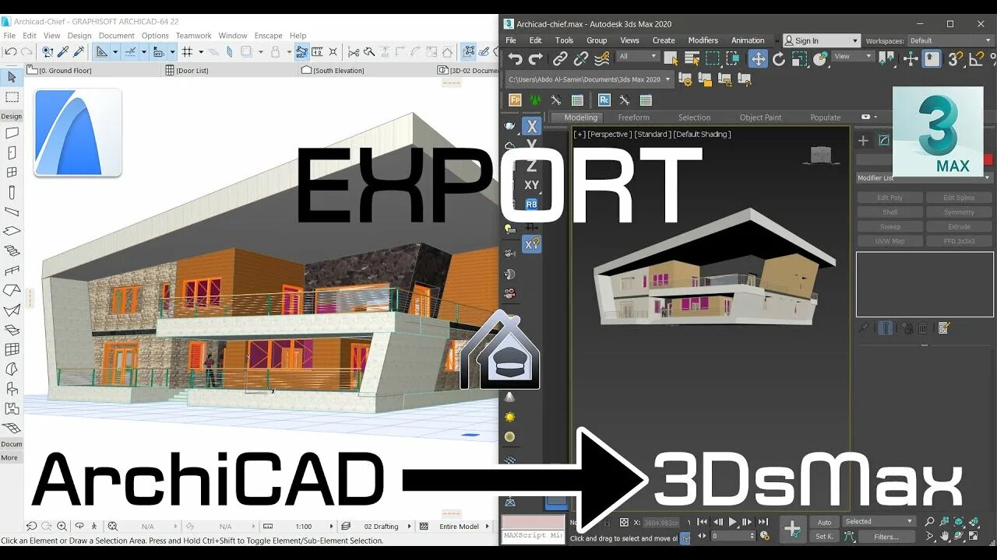Click the Inject Parameters syringe in ArchiCAD

tap(79, 52)
